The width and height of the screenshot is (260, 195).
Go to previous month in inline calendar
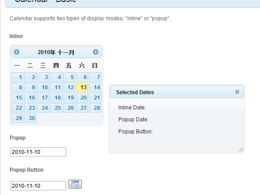tap(17, 52)
